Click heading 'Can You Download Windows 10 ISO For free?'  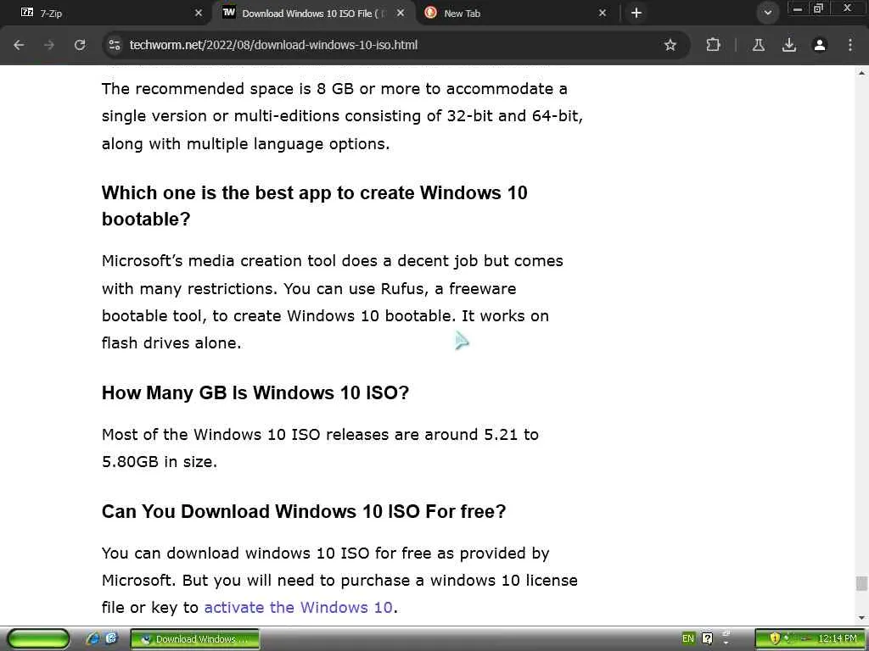pos(304,511)
